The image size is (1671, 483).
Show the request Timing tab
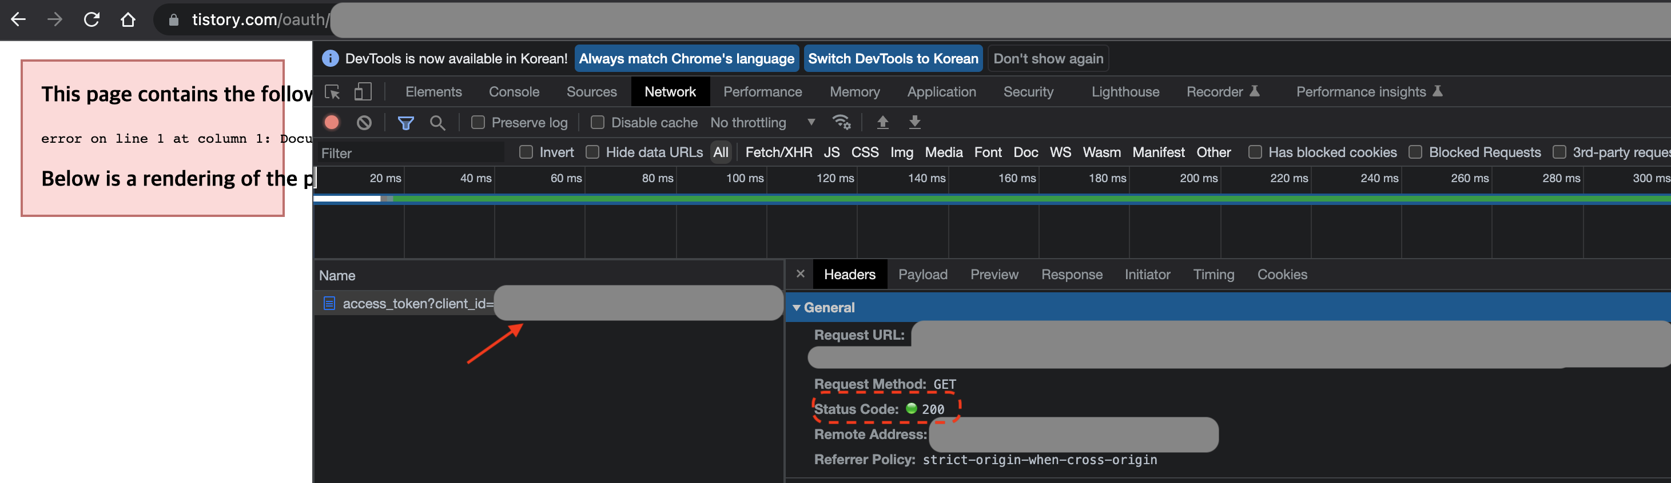point(1213,275)
